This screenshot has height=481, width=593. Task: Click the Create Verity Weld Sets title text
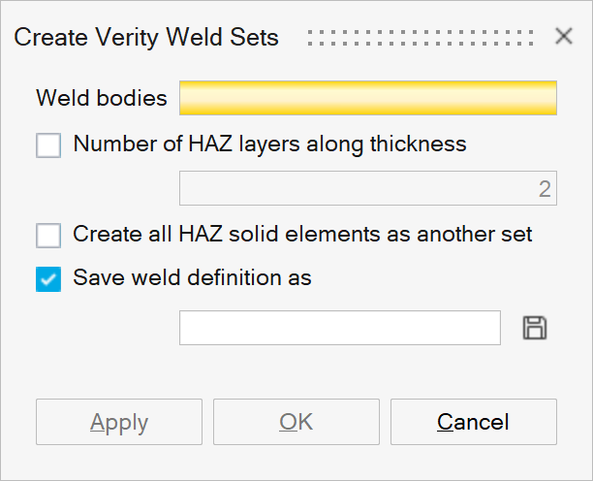146,38
